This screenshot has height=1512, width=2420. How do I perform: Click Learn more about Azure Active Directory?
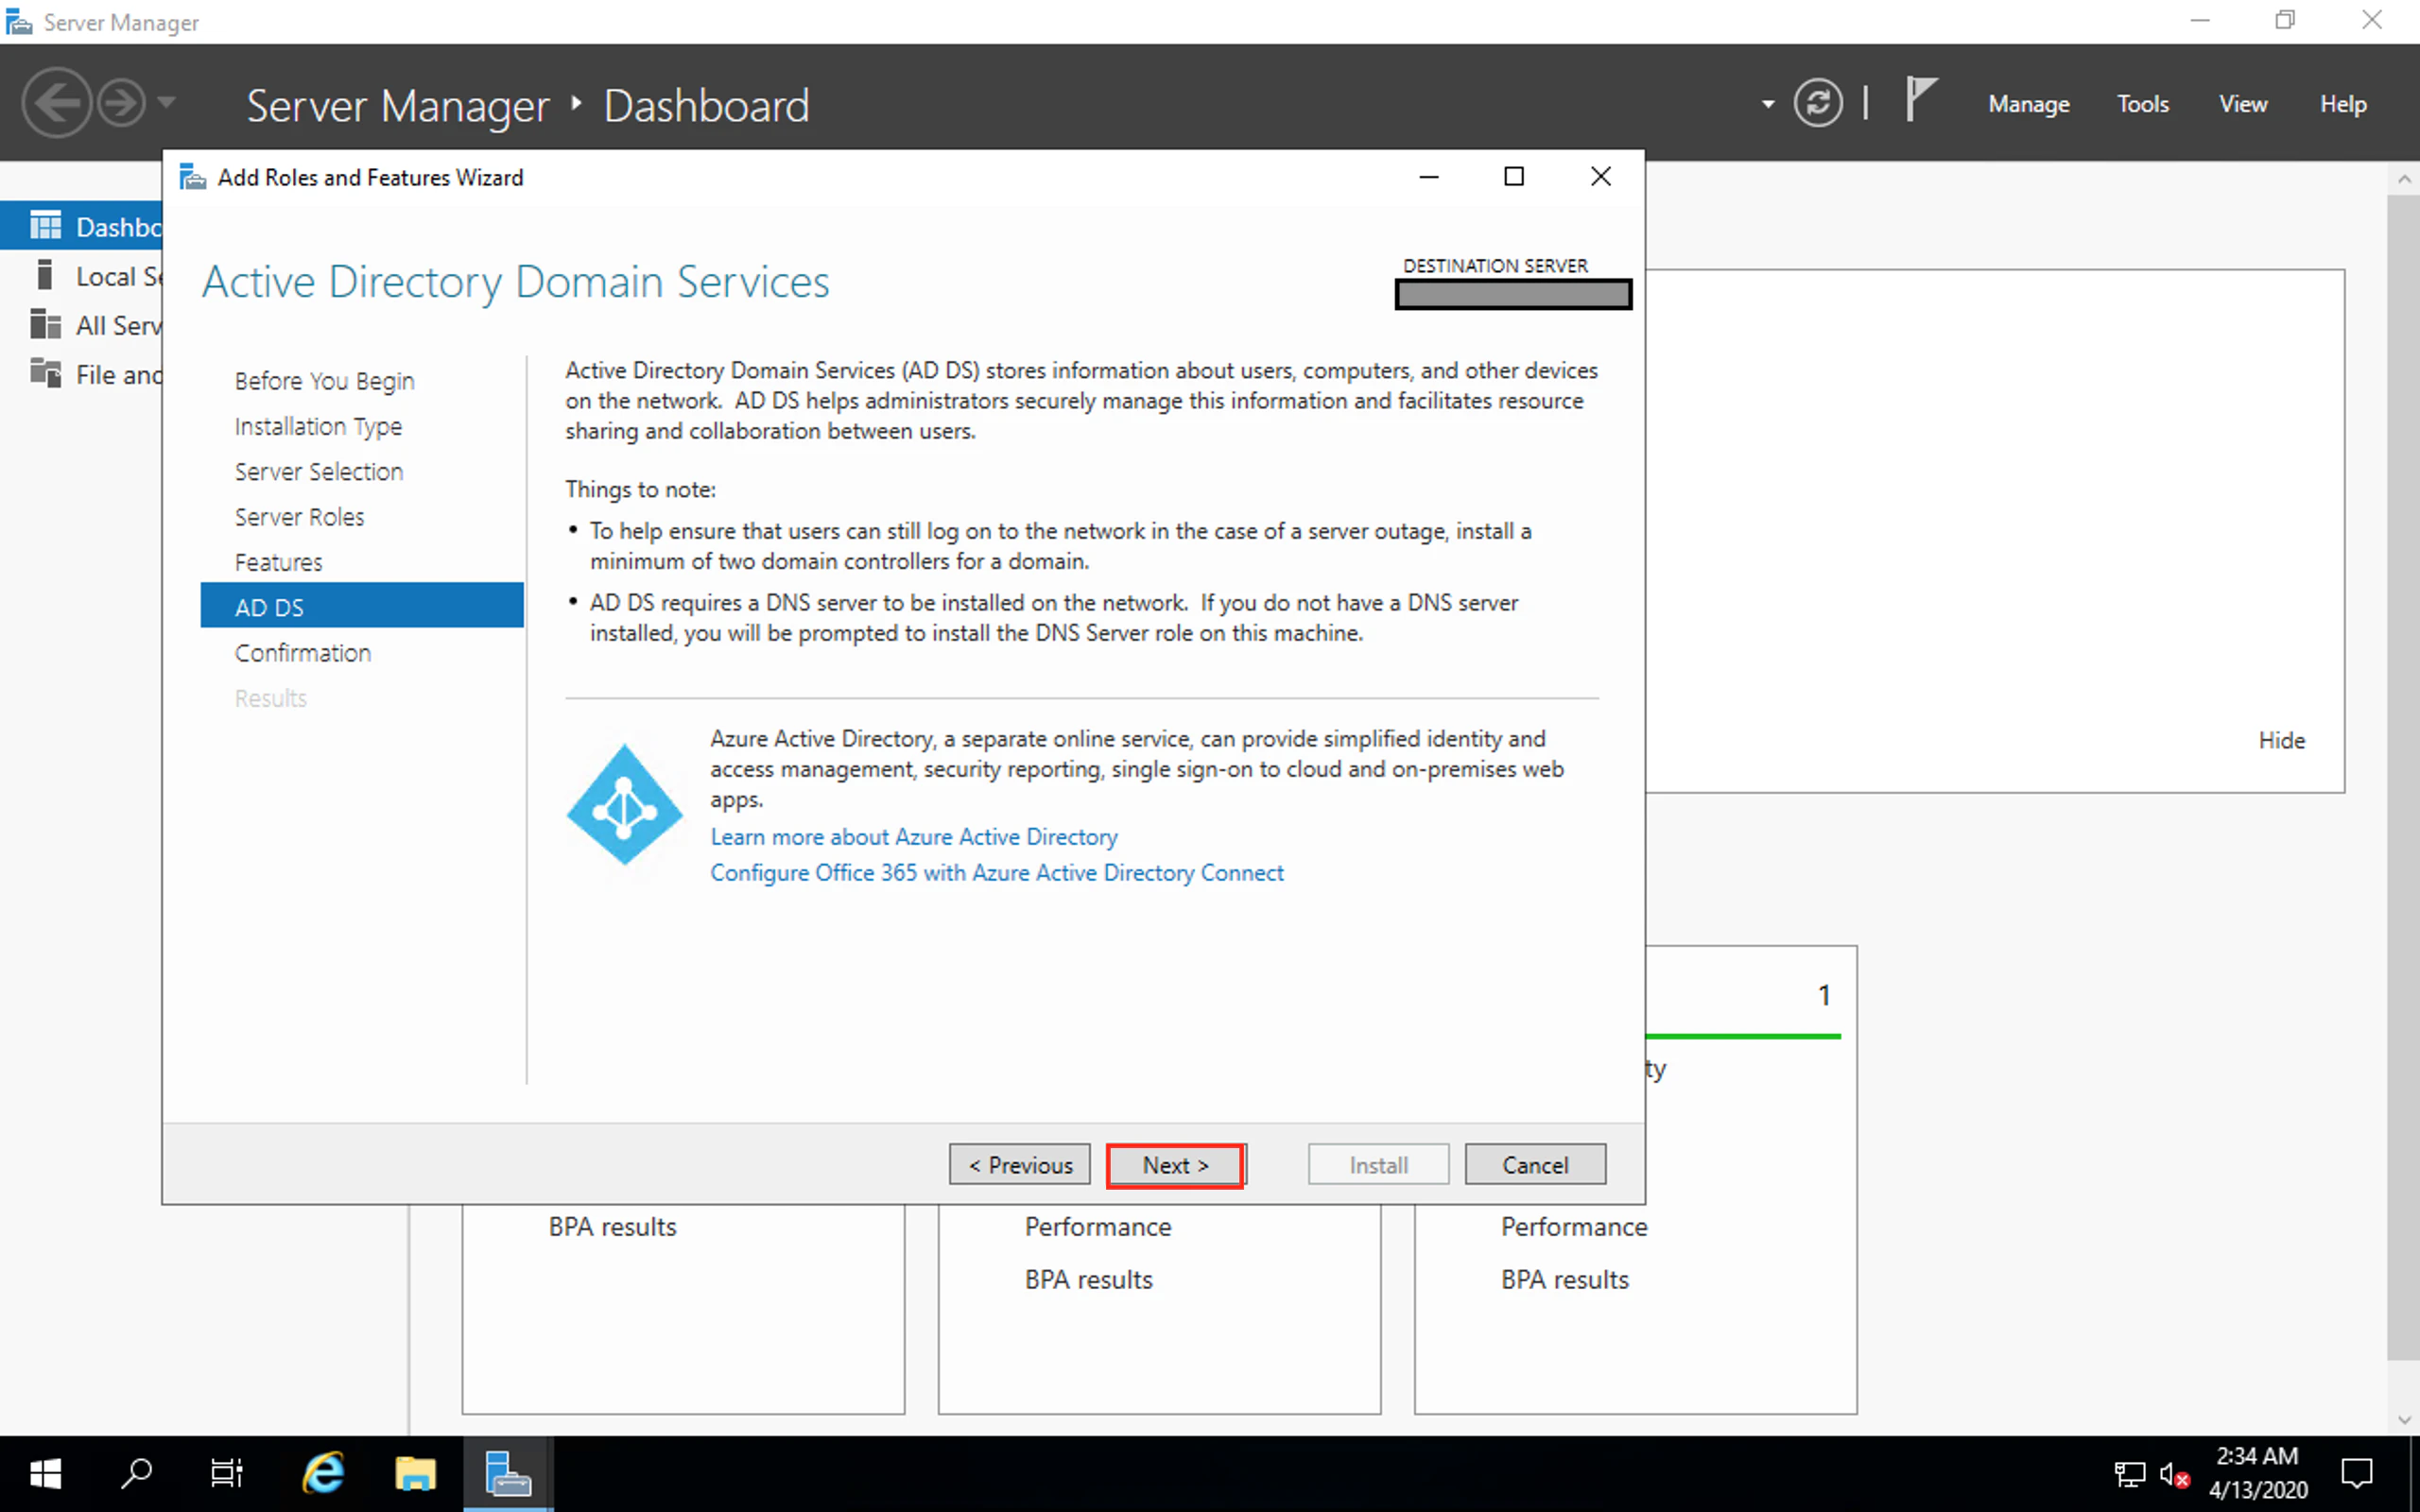[x=914, y=837]
